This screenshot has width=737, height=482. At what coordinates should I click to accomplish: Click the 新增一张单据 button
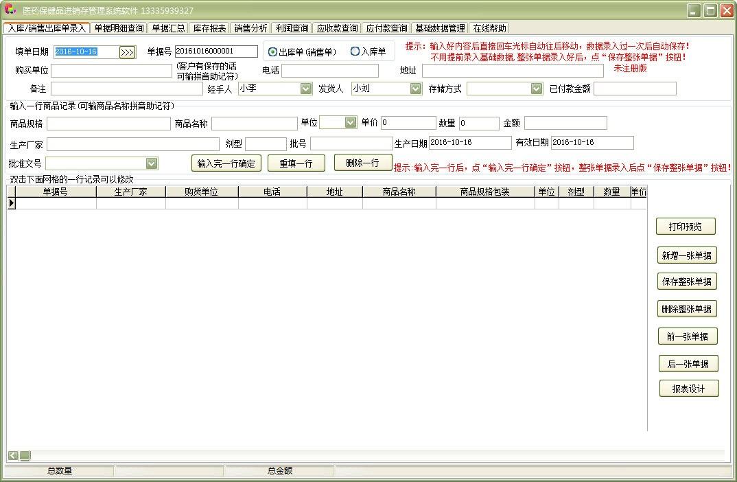coord(686,255)
